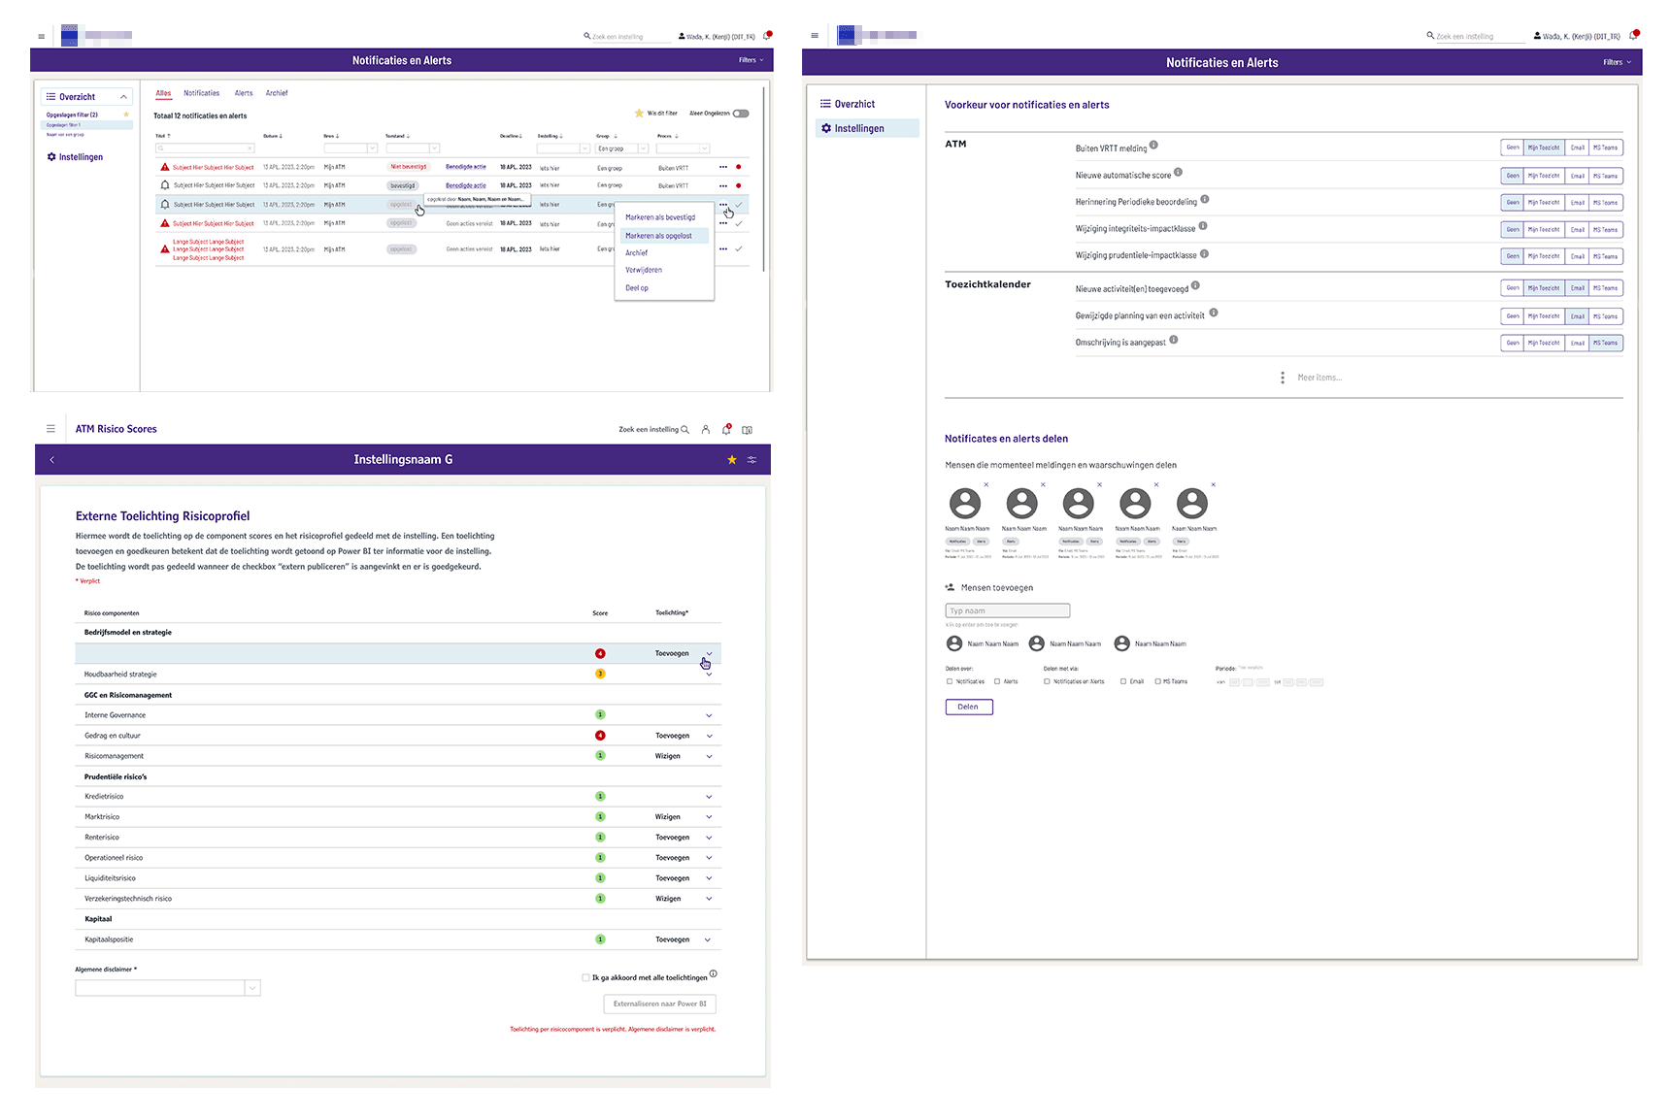Click Toevoegen for Gedrag en cultuur
Screen dimensions: 1670x1120
pyautogui.click(x=672, y=736)
